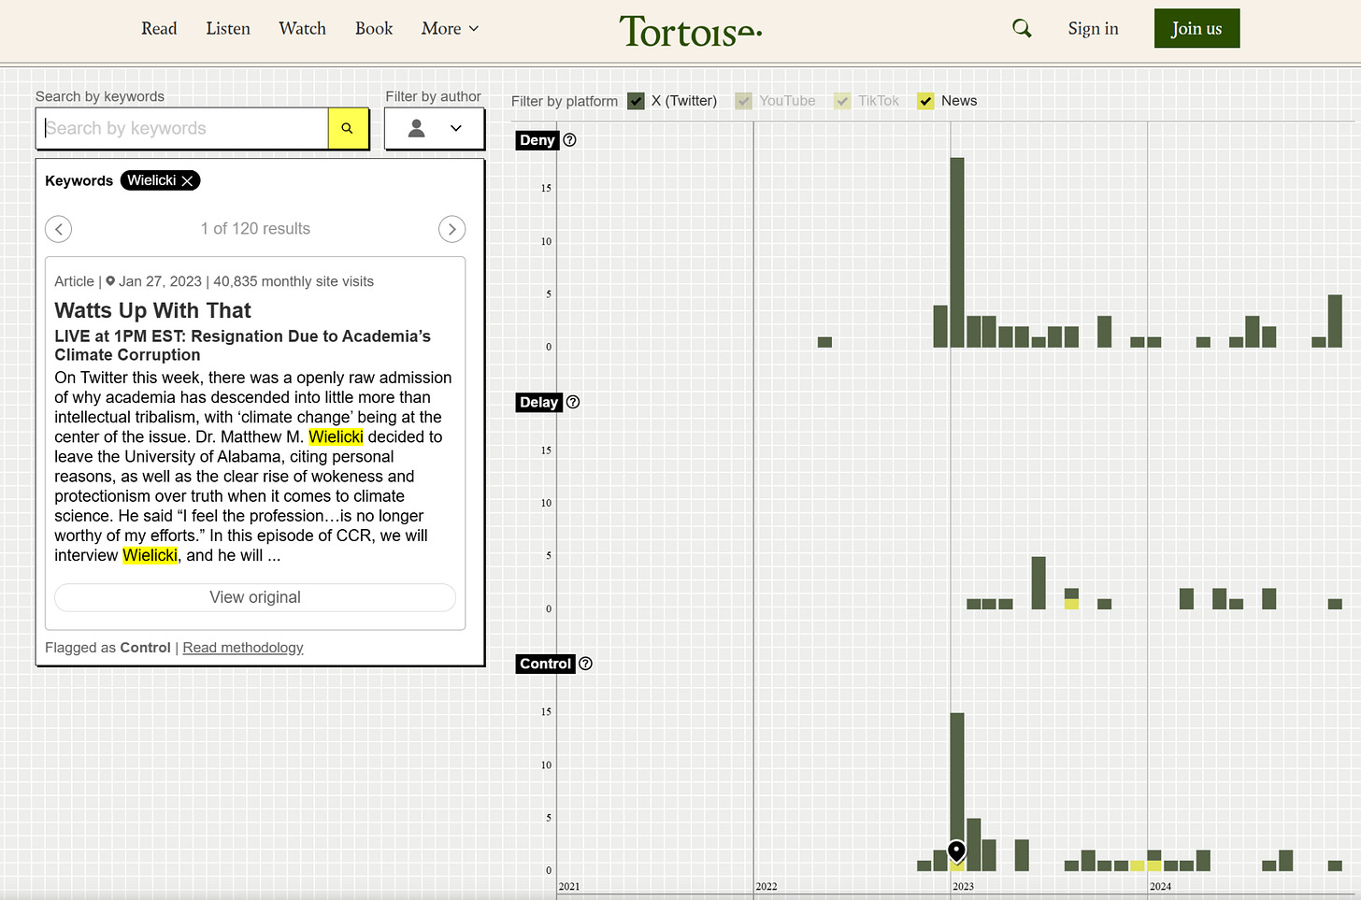Go to next search result

[x=452, y=229]
